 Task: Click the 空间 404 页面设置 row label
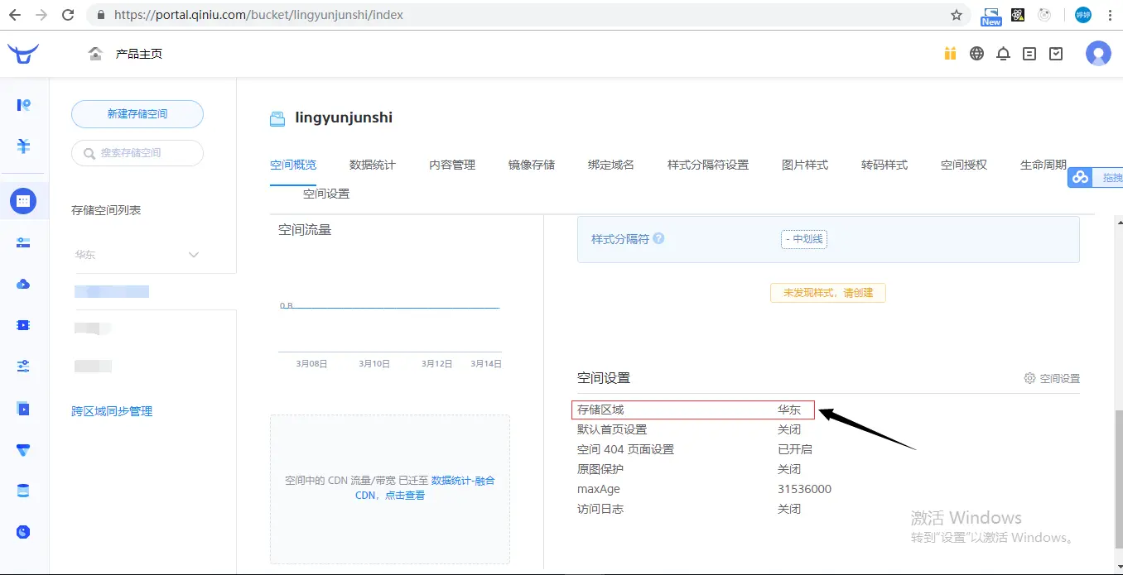pyautogui.click(x=625, y=449)
